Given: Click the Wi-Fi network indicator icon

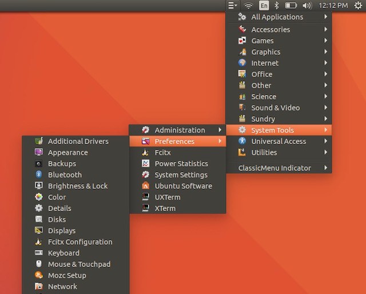Looking at the screenshot, I should pyautogui.click(x=248, y=5).
